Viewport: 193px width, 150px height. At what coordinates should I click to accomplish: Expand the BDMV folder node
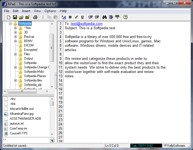click(15, 41)
